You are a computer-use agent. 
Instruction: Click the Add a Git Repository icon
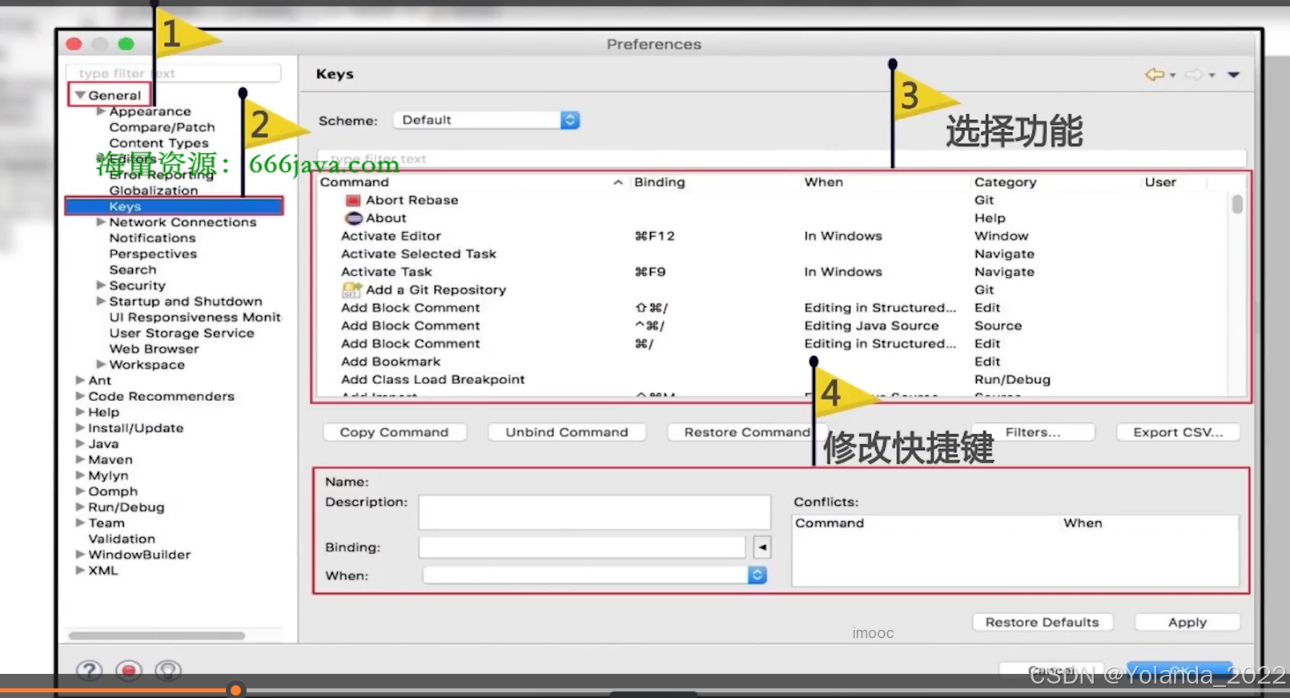tap(352, 290)
